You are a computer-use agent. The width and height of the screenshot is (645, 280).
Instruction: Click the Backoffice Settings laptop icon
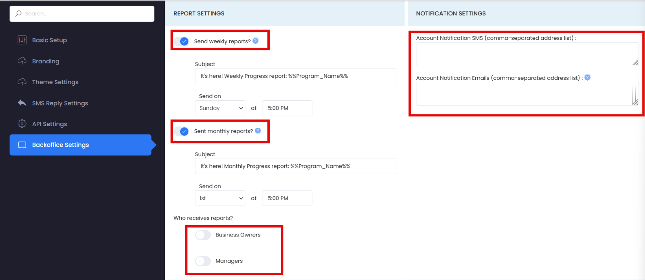point(22,145)
